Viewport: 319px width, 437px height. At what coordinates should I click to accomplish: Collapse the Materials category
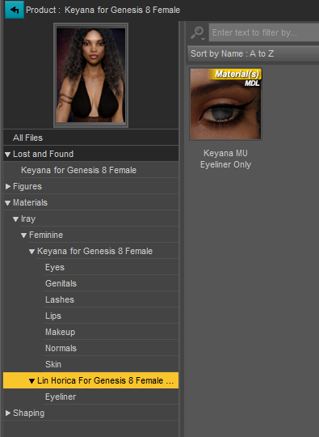tap(8, 203)
